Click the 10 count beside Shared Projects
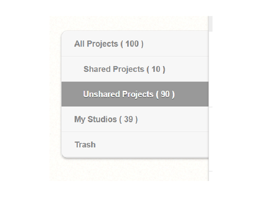Viewport: 262px width, 197px height. (156, 69)
